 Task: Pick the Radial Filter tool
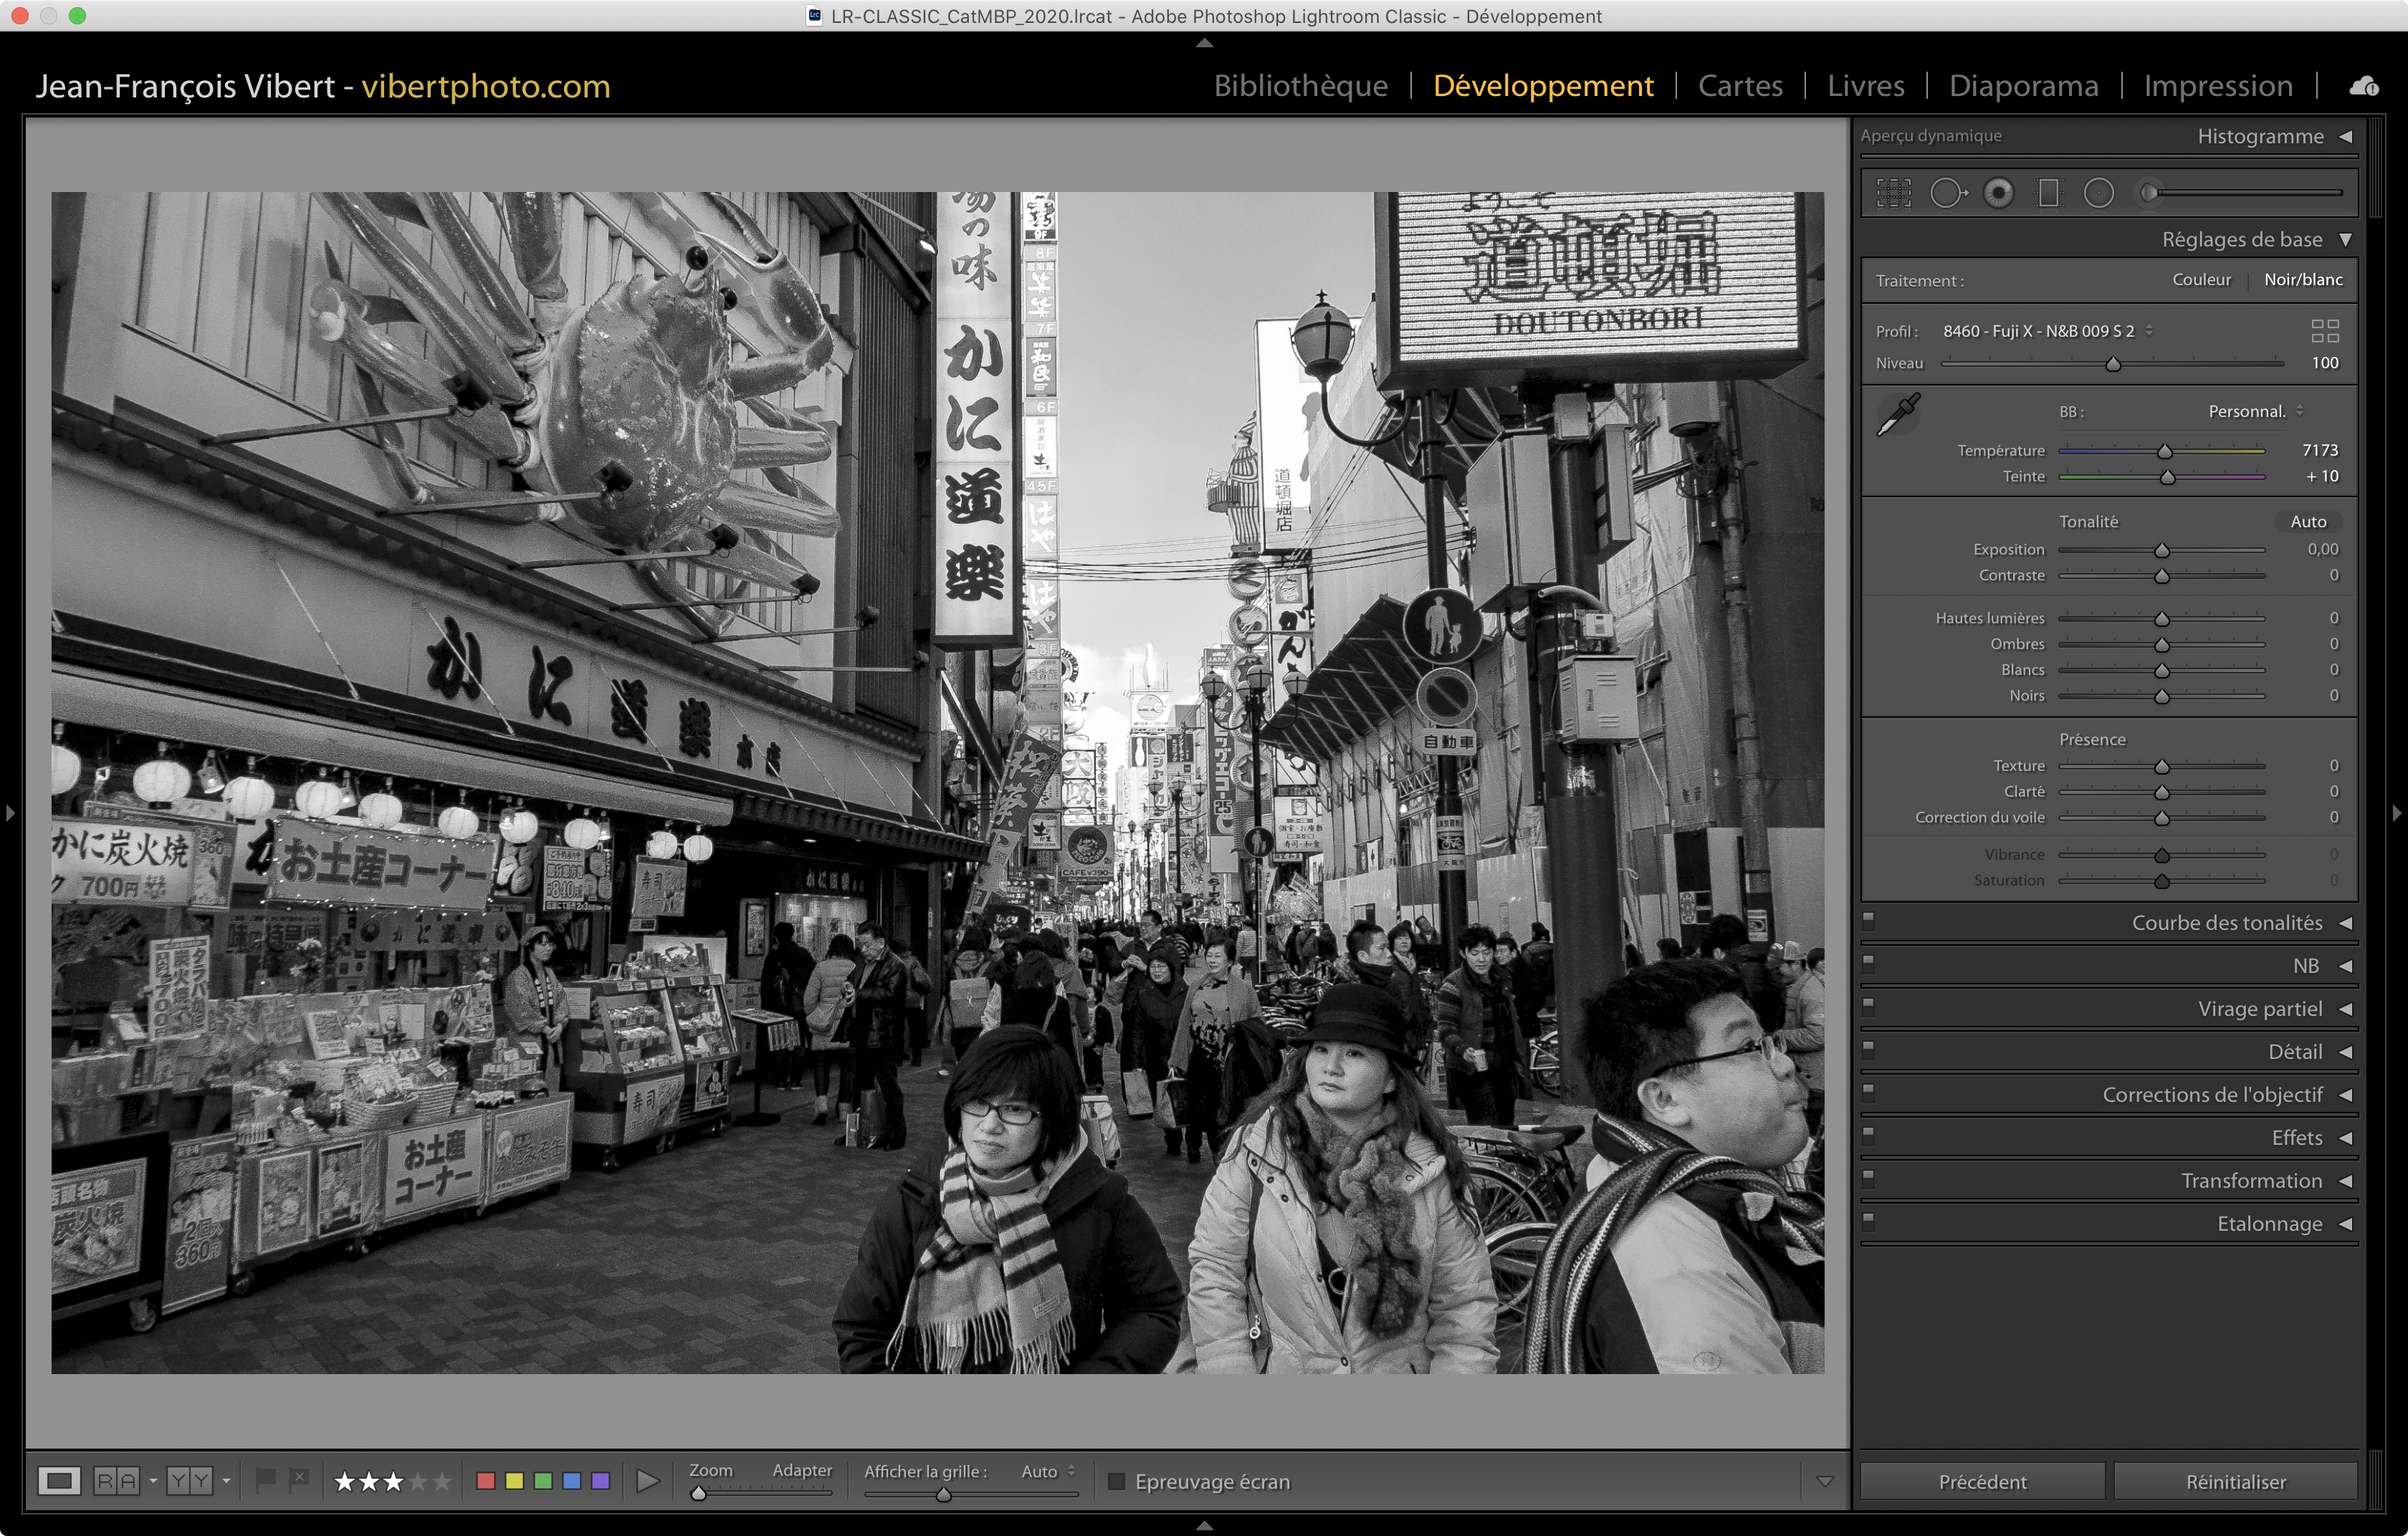(x=2098, y=193)
